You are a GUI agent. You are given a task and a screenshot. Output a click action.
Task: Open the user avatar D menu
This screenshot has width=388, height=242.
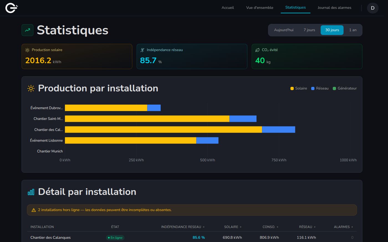click(372, 8)
